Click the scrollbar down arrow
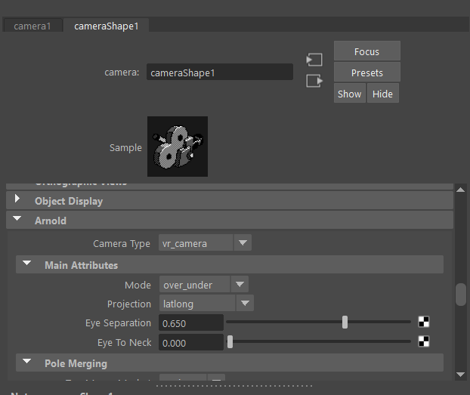Viewport: 470px width, 395px height. click(x=460, y=374)
